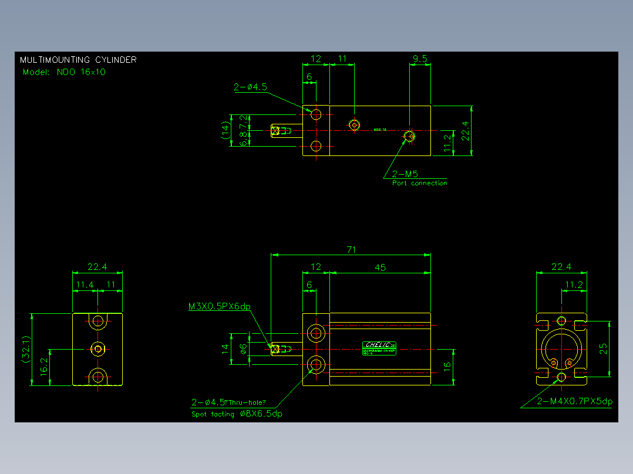Select the 11.4 dimension value
This screenshot has width=633, height=474.
[85, 285]
